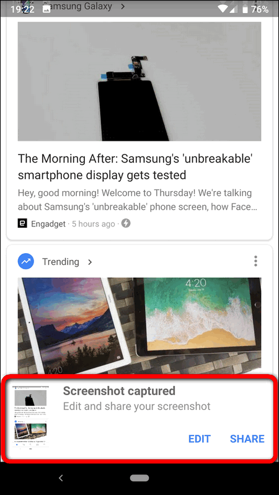The width and height of the screenshot is (279, 495).
Task: Tap the AMP lightning bolt icon
Action: coord(126,223)
